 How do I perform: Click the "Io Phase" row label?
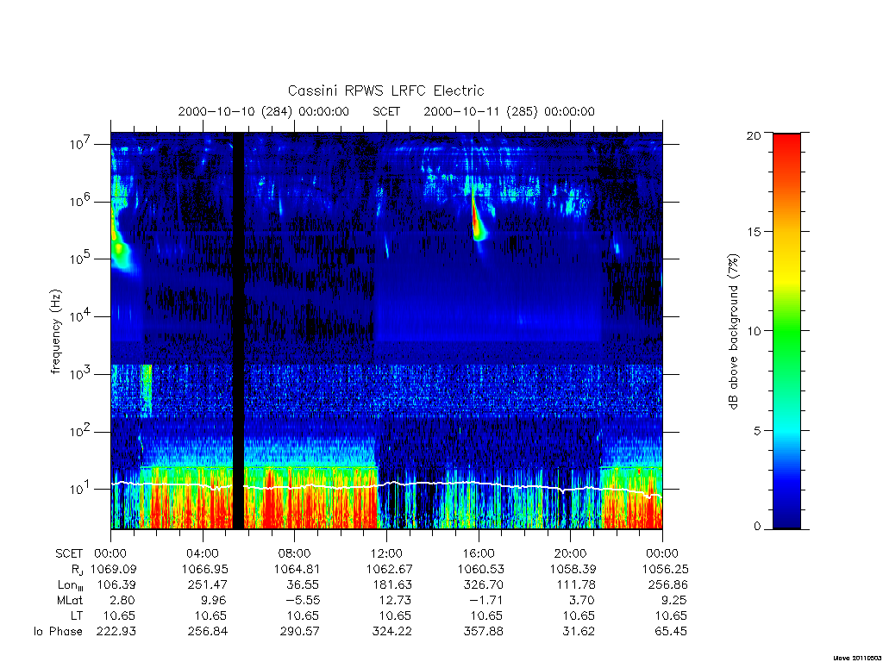[x=58, y=631]
